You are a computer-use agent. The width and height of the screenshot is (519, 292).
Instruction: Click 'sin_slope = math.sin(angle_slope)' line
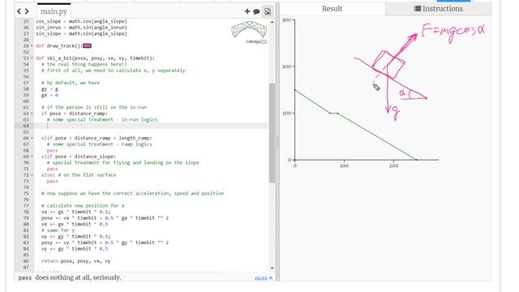point(81,34)
